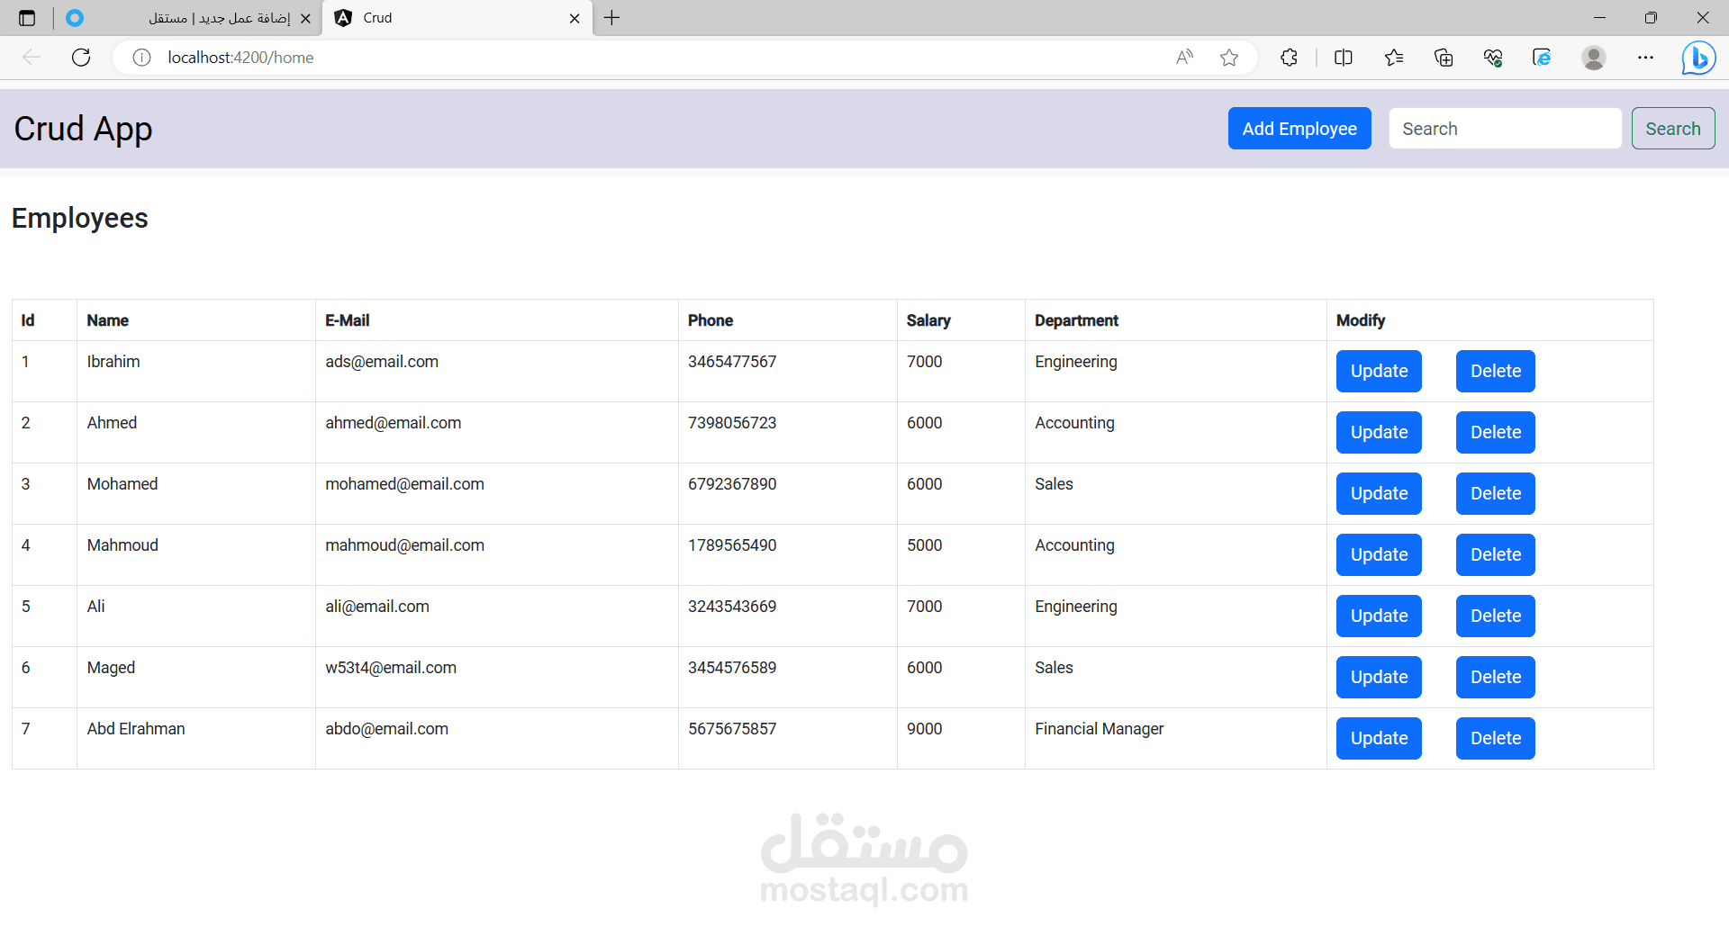Open a new tab with plus icon

click(x=612, y=18)
